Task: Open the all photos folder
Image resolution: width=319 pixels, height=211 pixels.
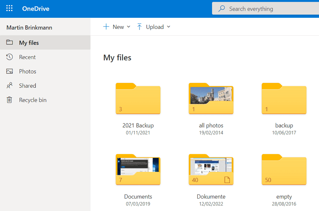Action: point(211,99)
